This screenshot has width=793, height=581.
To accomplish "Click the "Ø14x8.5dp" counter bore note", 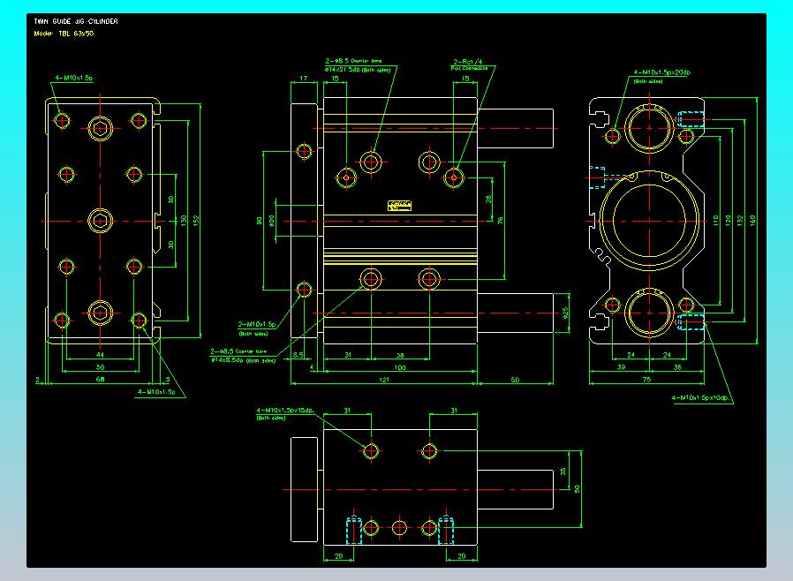I will point(243,360).
